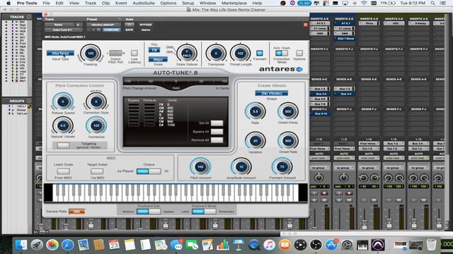
Task: Click the SAFE button
Action: (130, 30)
